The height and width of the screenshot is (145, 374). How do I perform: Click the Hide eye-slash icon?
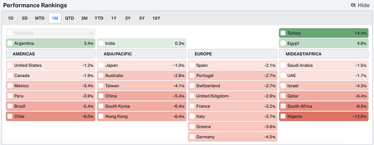353,5
